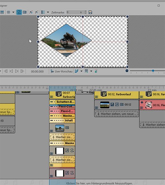Image resolution: width=165 pixels, height=185 pixels.
Task: Toggle the camera pan mode icon
Action: point(25,12)
